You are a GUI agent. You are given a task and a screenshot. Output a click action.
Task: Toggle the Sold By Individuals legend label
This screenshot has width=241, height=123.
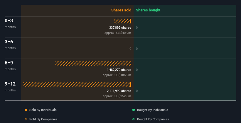43,110
